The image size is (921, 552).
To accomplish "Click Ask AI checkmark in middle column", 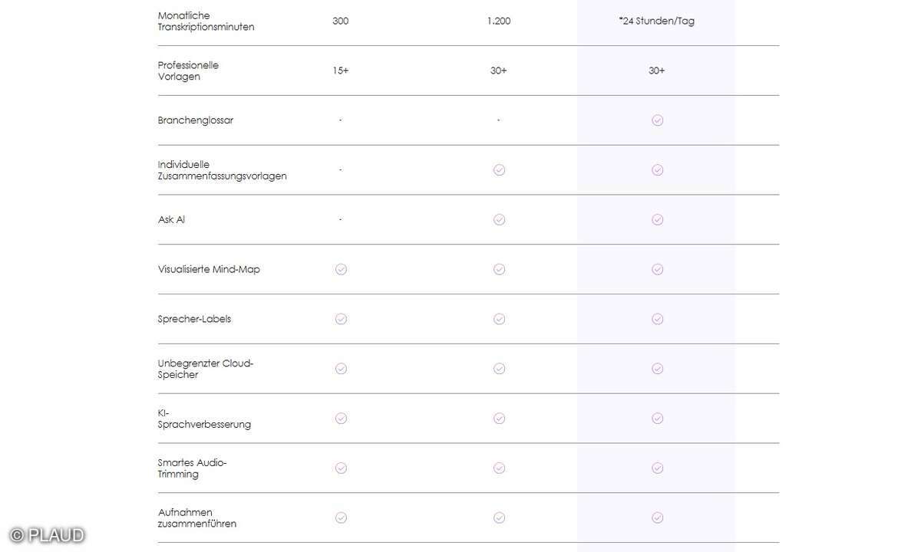I will (499, 219).
